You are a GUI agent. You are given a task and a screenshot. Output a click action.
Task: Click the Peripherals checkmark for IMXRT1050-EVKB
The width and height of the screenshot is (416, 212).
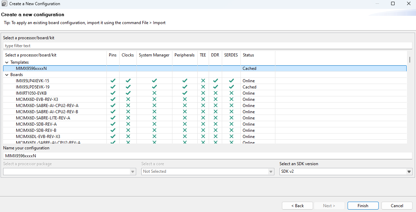click(185, 93)
